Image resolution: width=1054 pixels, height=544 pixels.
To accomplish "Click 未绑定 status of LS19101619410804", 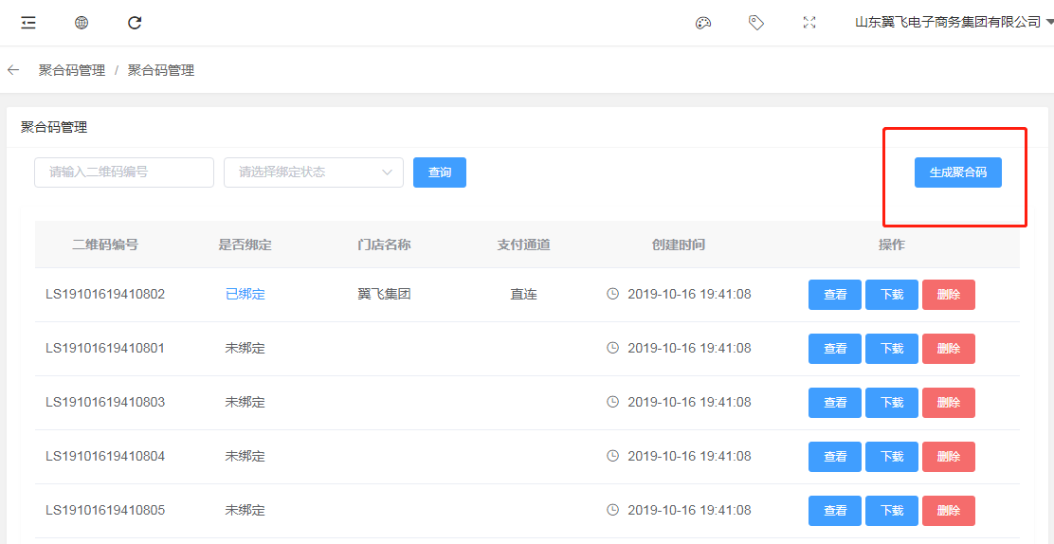I will 245,457.
